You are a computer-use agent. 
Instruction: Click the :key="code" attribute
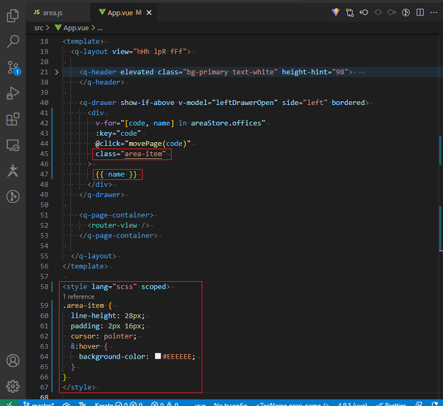pos(118,133)
